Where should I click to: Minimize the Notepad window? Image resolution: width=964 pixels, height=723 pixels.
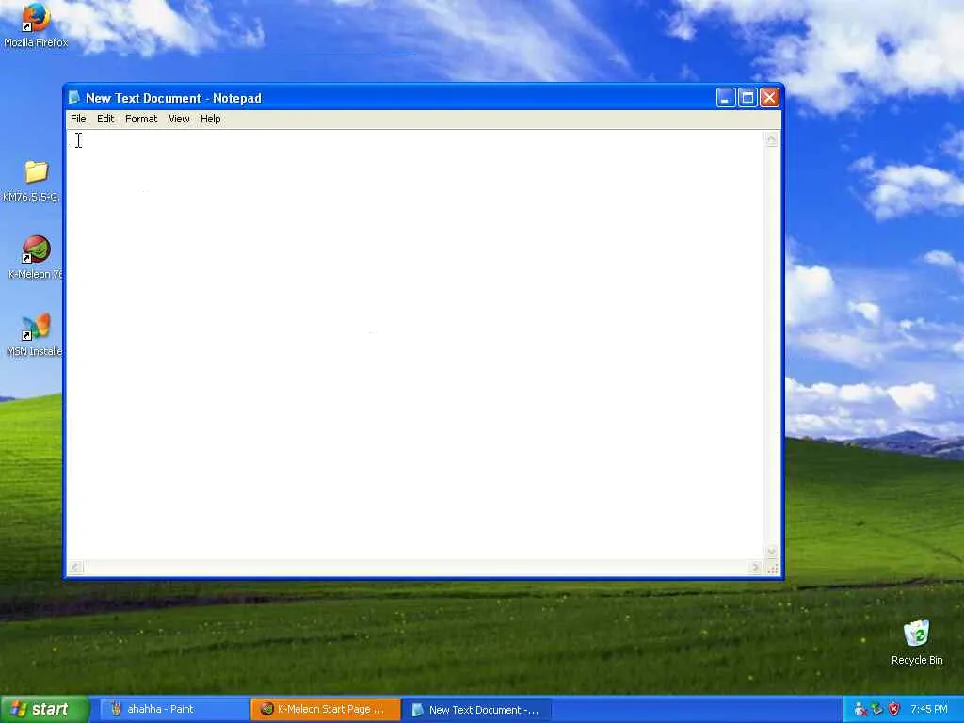point(726,98)
